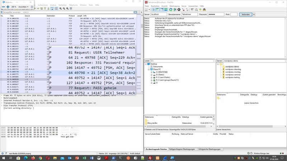The width and height of the screenshot is (287, 161).
Task: Expand the Frame 43 detail row
Action: click(2, 95)
